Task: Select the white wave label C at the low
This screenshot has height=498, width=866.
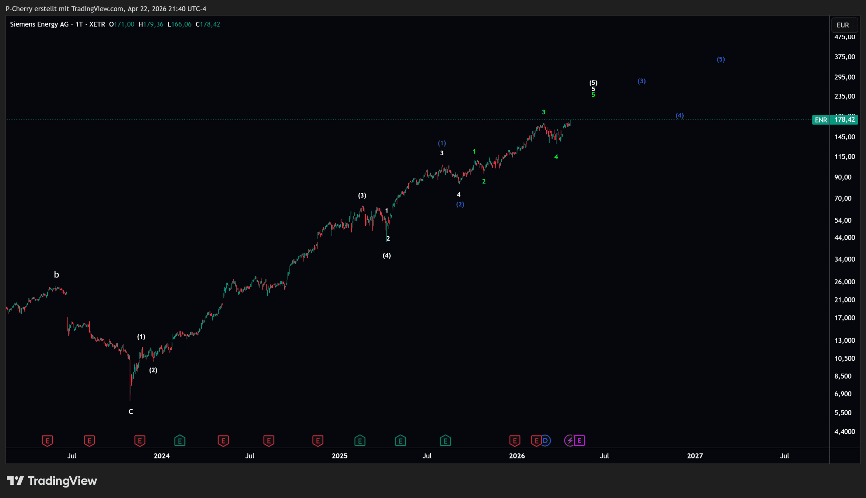Action: coord(131,411)
